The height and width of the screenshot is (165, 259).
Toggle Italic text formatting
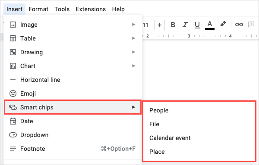[x=185, y=25]
